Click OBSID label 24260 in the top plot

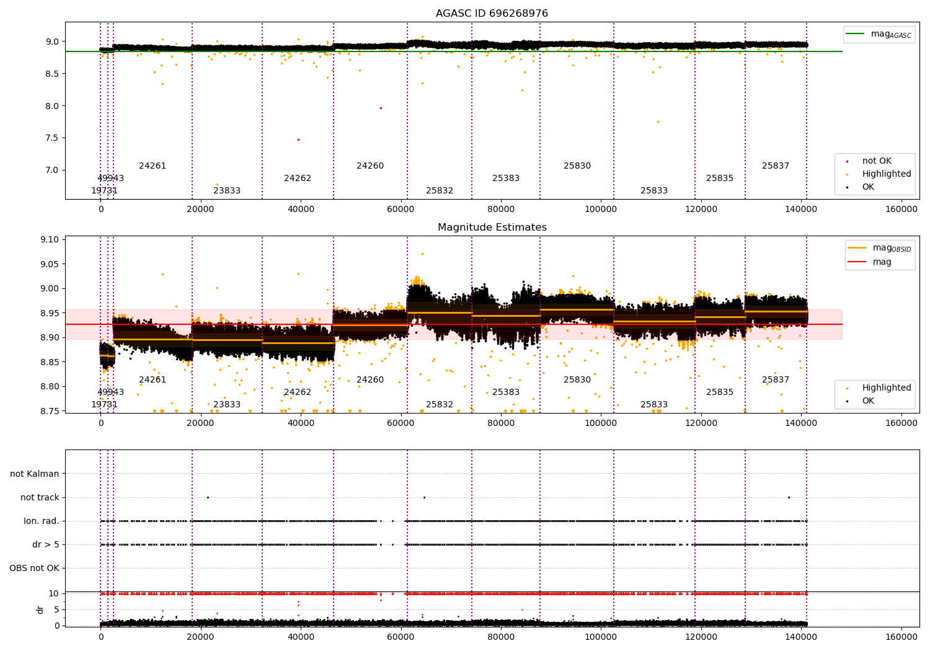tap(370, 166)
